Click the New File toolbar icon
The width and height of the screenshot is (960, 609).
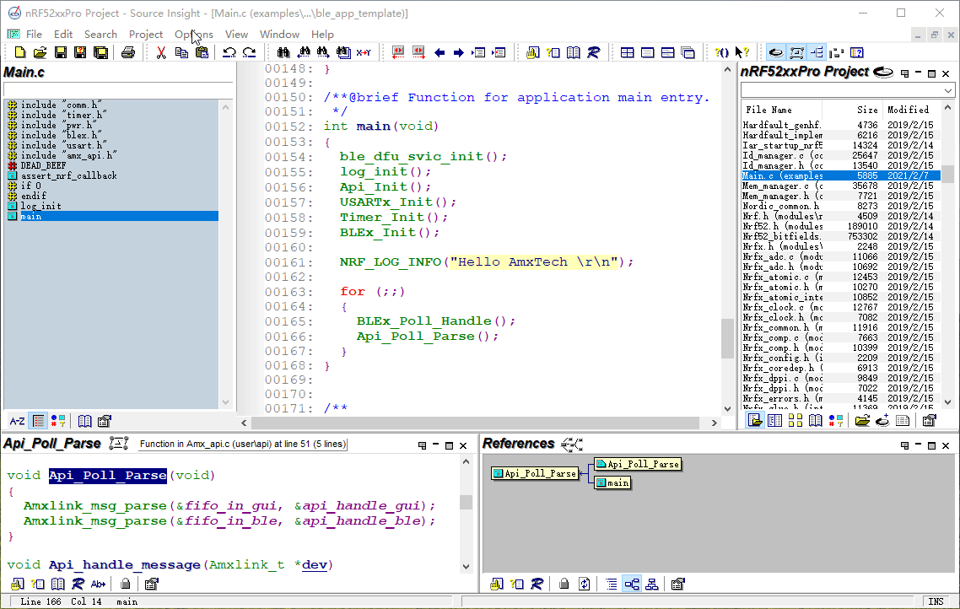19,52
